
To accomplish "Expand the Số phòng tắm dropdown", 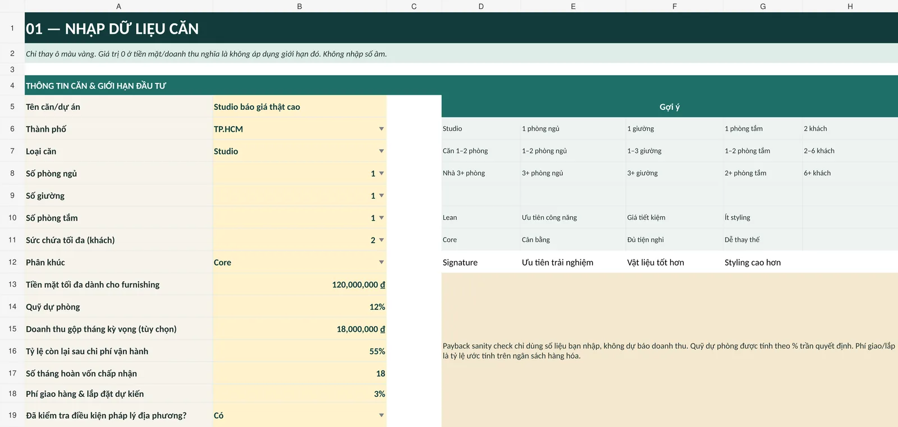I will [x=381, y=218].
